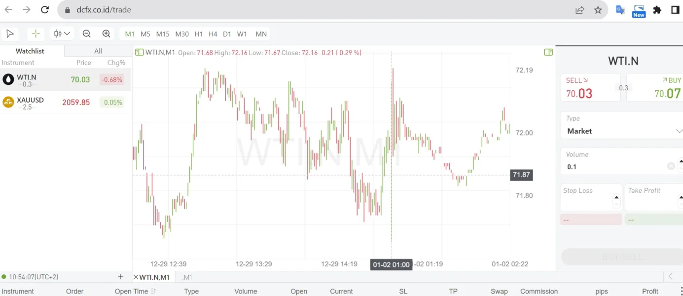Image resolution: width=683 pixels, height=296 pixels.
Task: Zoom in the chart
Action: [106, 34]
